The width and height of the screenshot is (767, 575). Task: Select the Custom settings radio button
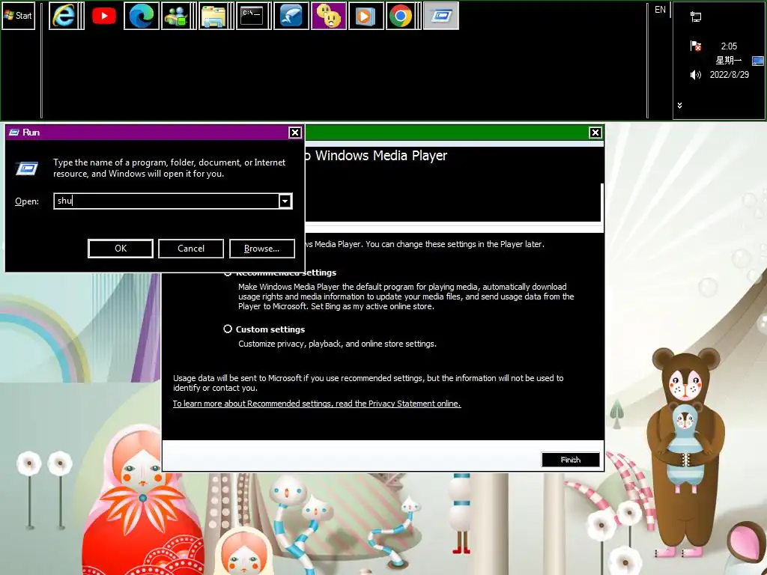tap(228, 329)
